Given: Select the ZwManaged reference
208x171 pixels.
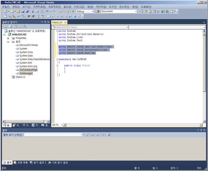Looking at the screenshot, I should [26, 74].
